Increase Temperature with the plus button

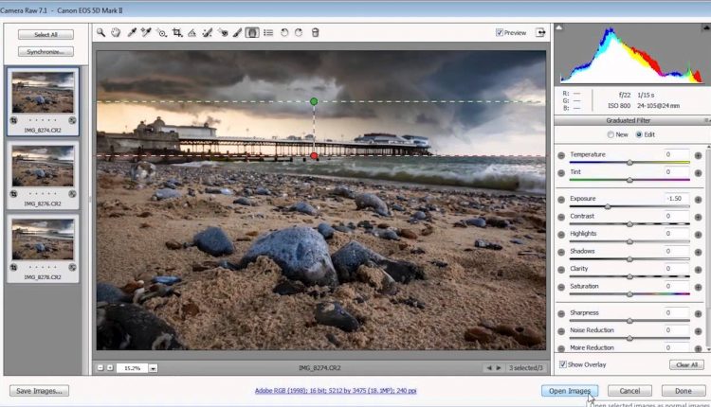(698, 155)
